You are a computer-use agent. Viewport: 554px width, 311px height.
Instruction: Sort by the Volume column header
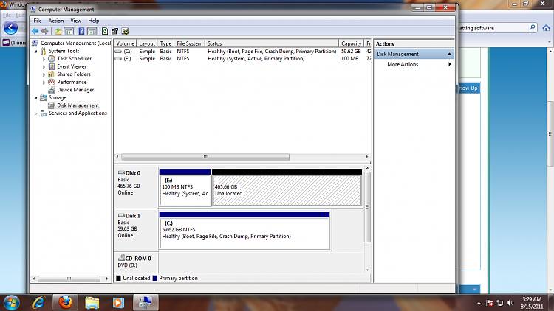(125, 43)
